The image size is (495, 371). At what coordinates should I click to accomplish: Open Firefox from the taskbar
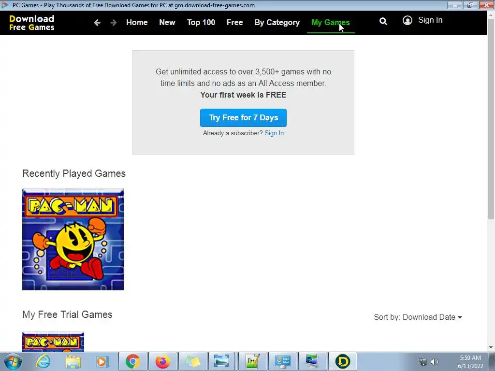pos(162,361)
